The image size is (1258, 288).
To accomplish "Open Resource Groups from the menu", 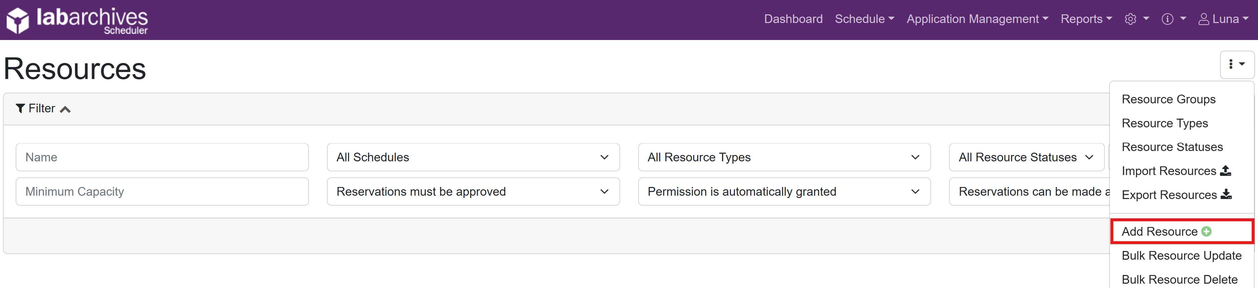I will pyautogui.click(x=1168, y=99).
